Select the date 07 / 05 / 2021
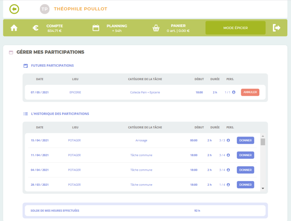291x221 pixels. 40,92
